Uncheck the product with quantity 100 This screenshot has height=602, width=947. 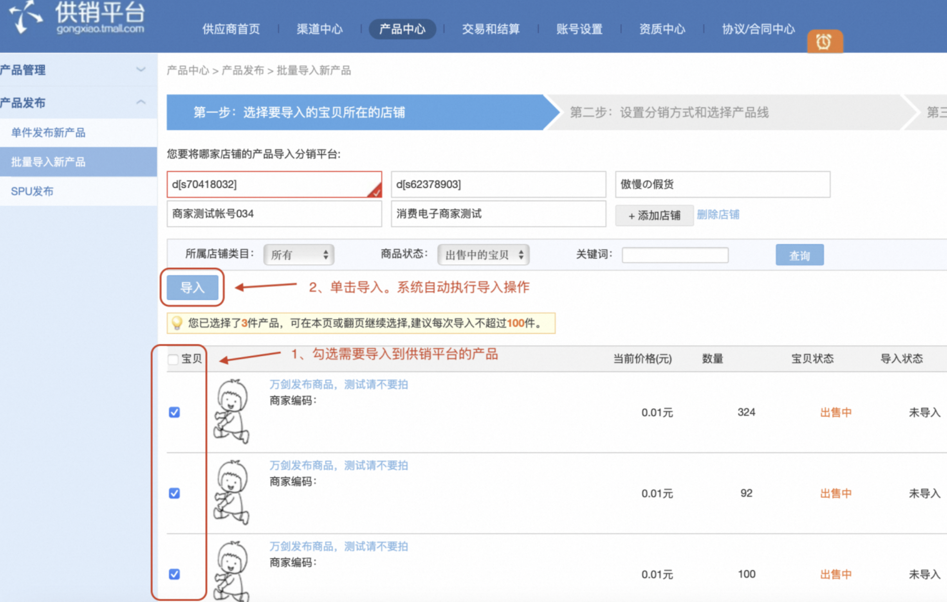pos(174,574)
